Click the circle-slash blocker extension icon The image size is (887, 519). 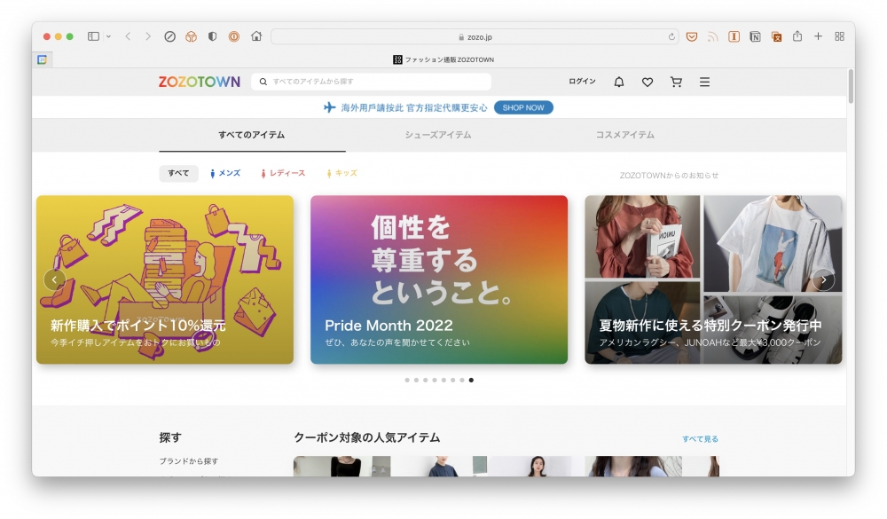tap(169, 36)
